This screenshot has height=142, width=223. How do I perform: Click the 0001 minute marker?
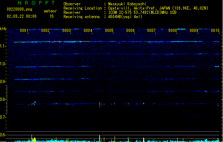click(x=24, y=31)
